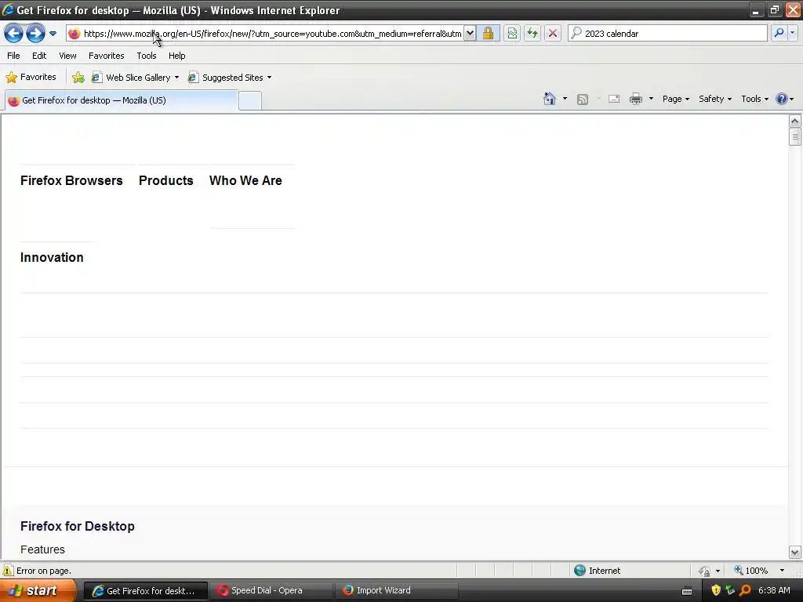Viewport: 803px width, 602px height.
Task: Click the security shield tray icon
Action: pos(716,590)
